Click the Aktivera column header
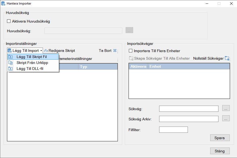 (138, 66)
